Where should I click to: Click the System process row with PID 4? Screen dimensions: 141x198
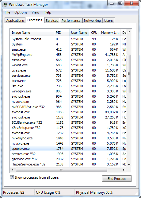[x=68, y=44]
